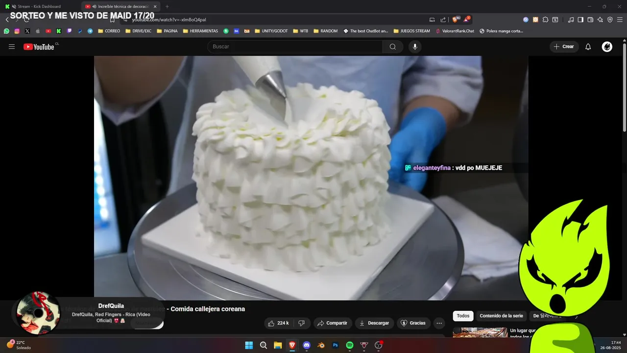The image size is (627, 353).
Task: Open Spotify from taskbar
Action: 350,345
